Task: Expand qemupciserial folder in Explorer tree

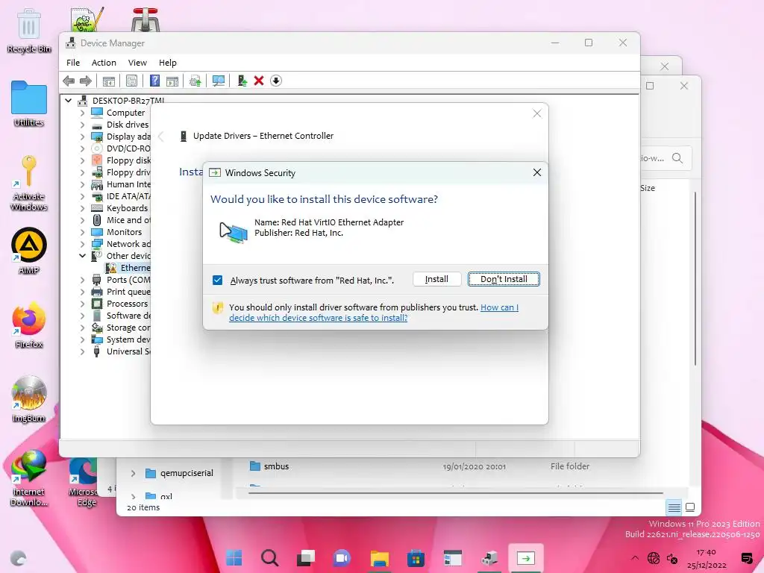Action: pyautogui.click(x=133, y=473)
